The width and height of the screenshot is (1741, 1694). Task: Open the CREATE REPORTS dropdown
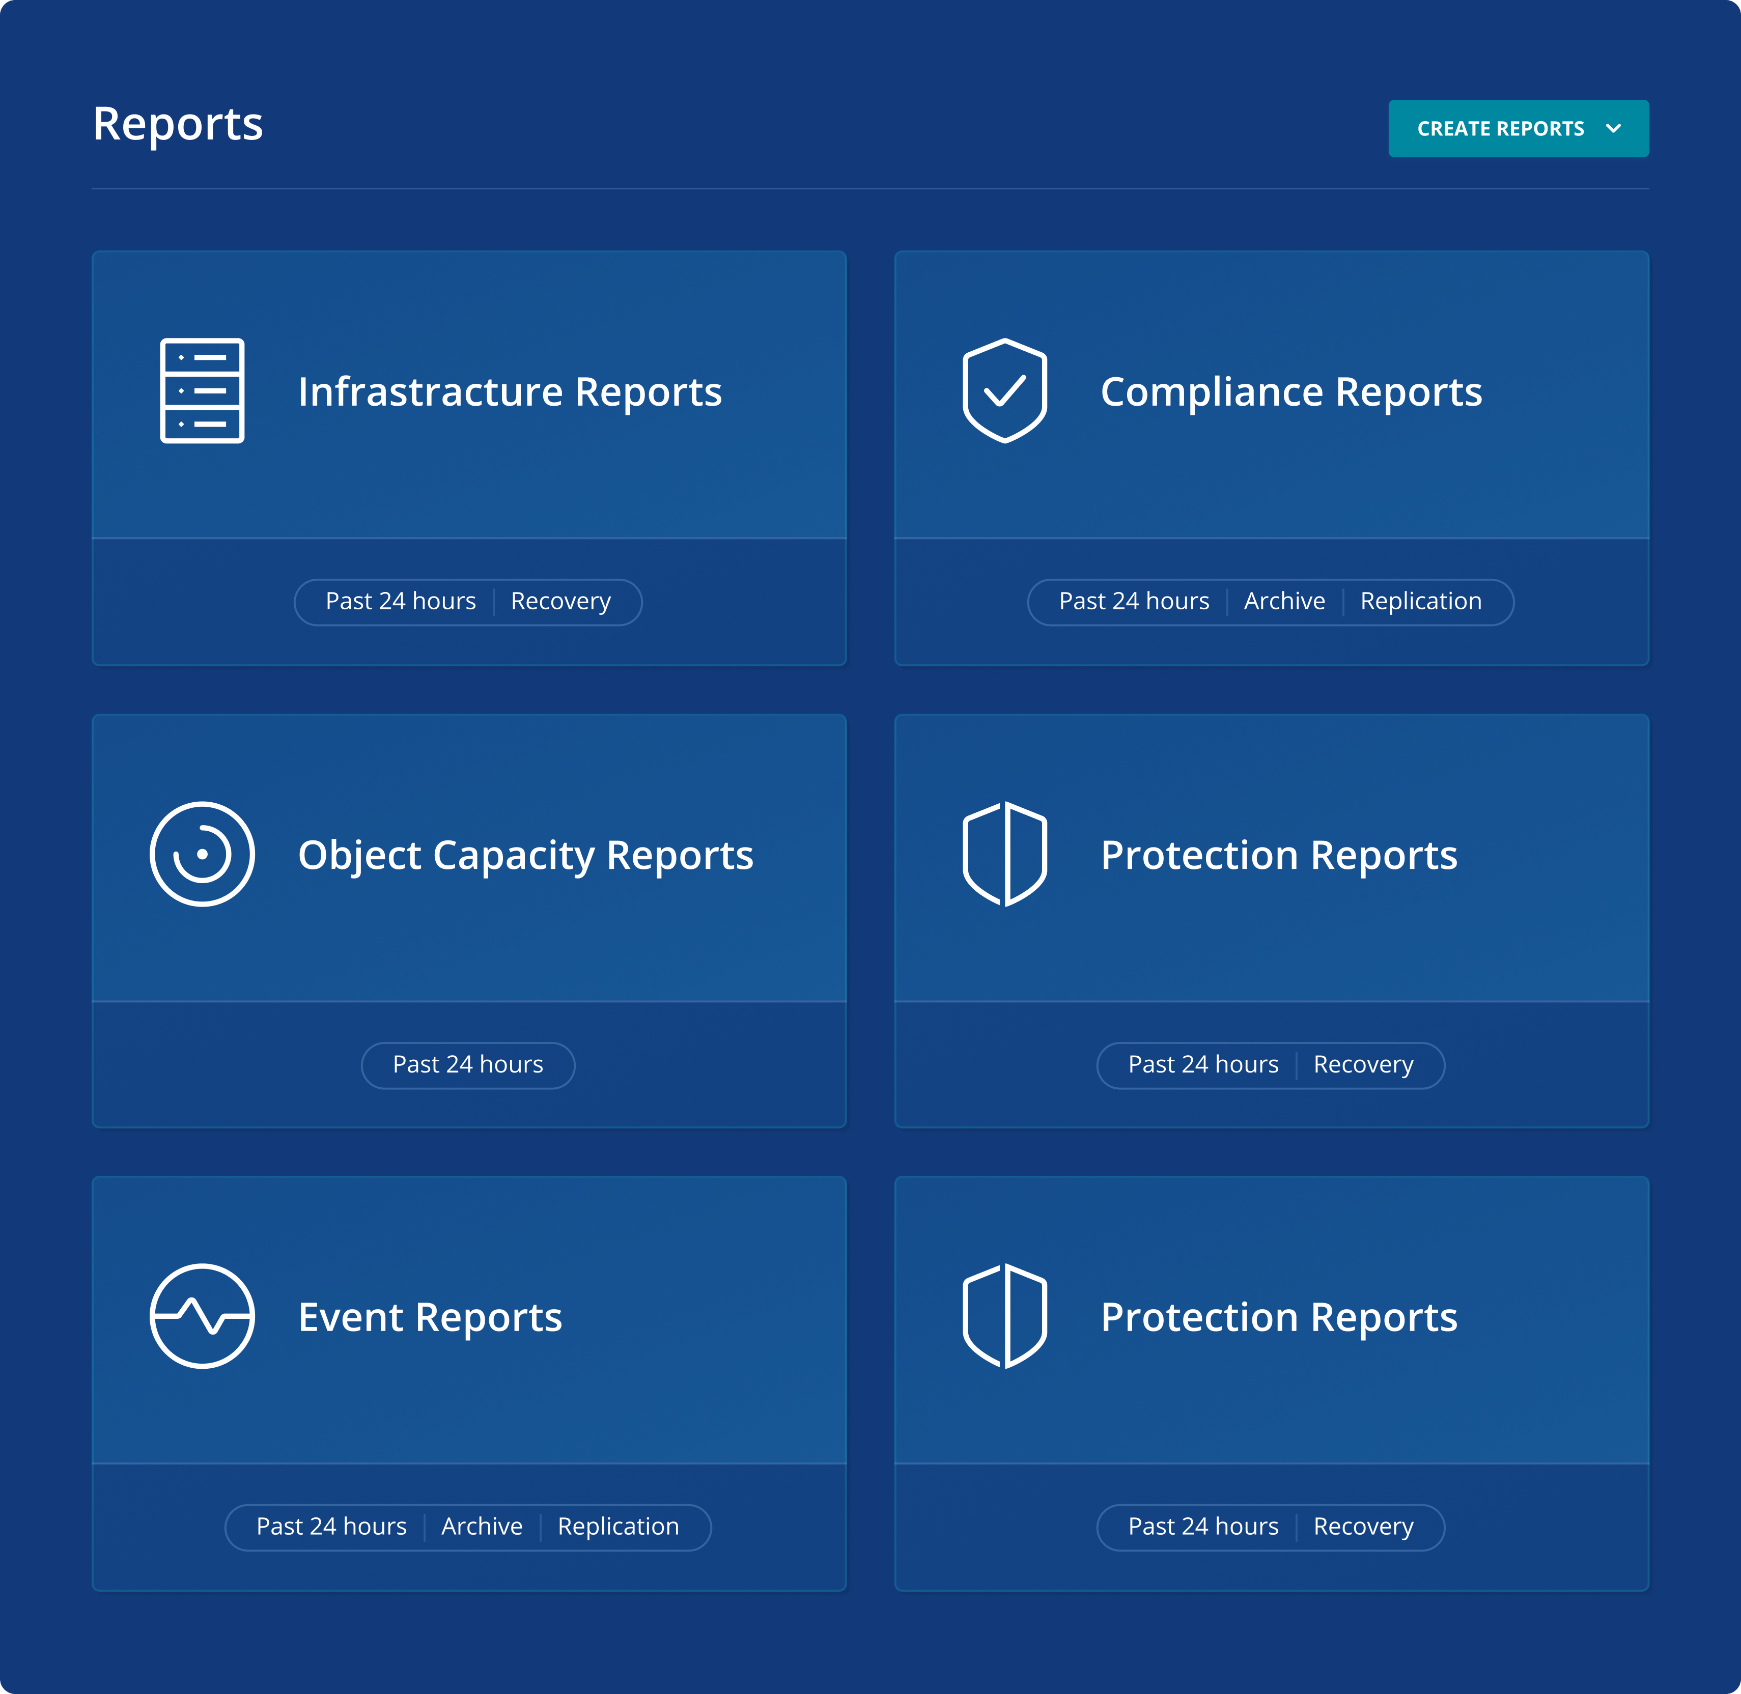pyautogui.click(x=1518, y=129)
